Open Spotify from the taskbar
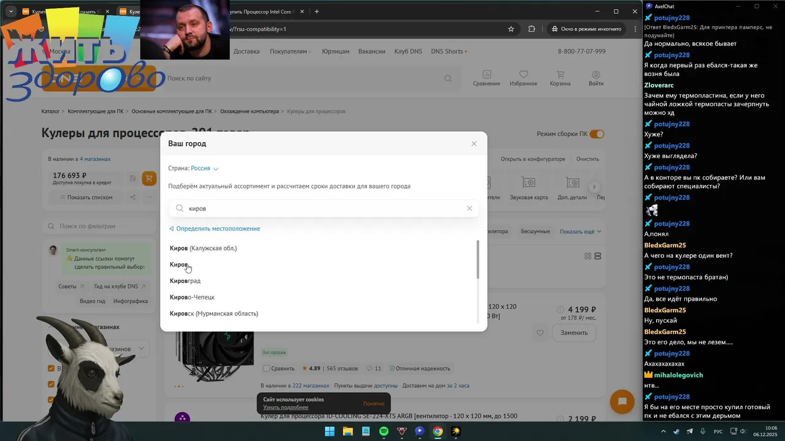The width and height of the screenshot is (785, 441). [383, 431]
